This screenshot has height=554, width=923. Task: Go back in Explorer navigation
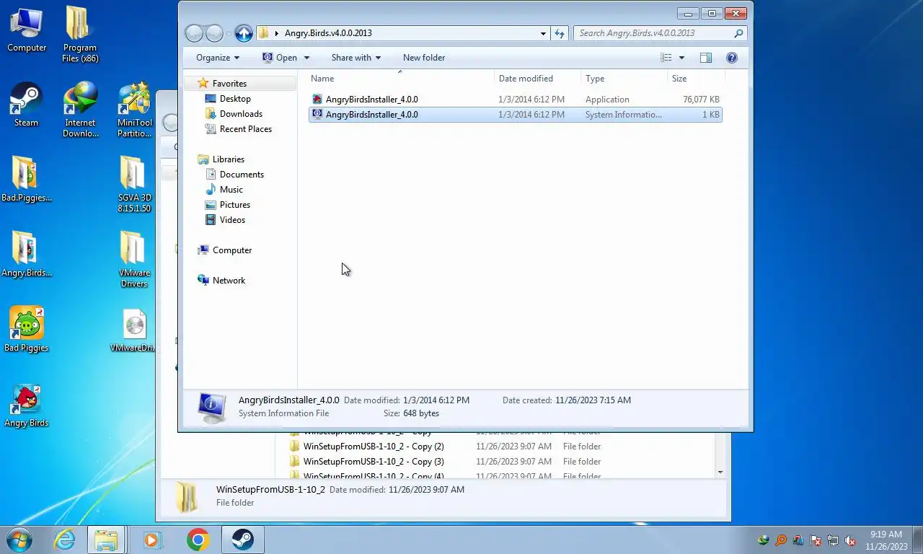point(194,33)
